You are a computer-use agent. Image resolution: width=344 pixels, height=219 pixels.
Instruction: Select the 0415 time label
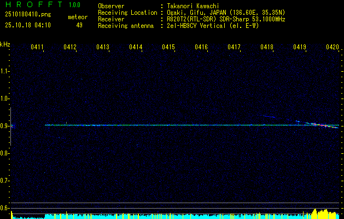point(168,47)
